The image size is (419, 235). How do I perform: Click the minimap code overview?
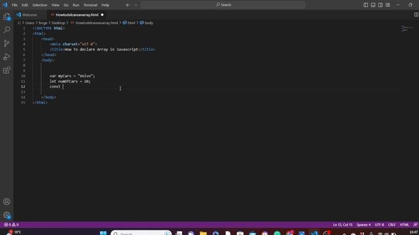click(407, 29)
